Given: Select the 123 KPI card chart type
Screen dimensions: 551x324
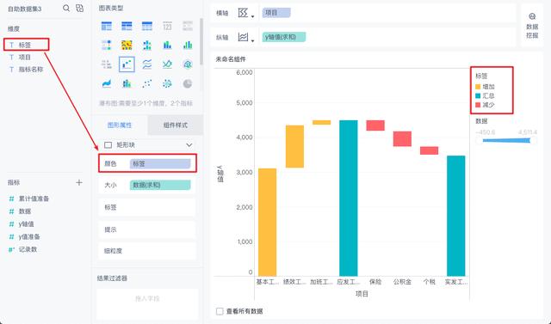Looking at the screenshot, I should click(x=167, y=26).
